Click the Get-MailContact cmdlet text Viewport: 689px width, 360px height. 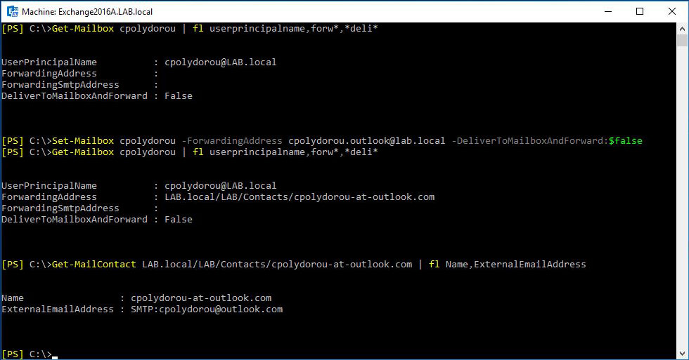pos(94,265)
